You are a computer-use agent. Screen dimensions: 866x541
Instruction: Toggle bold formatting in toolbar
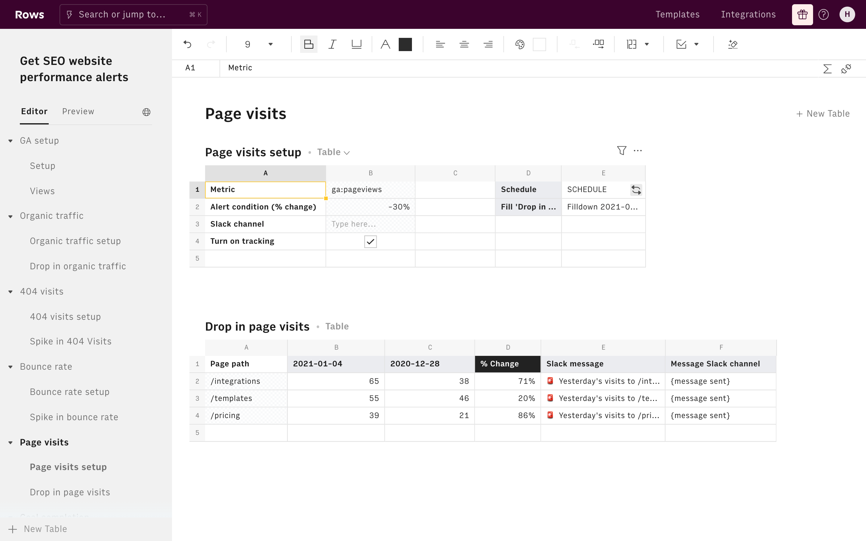(309, 44)
